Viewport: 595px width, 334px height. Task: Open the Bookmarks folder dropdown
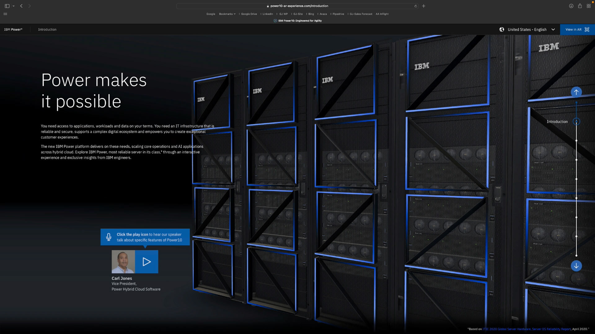(x=227, y=14)
